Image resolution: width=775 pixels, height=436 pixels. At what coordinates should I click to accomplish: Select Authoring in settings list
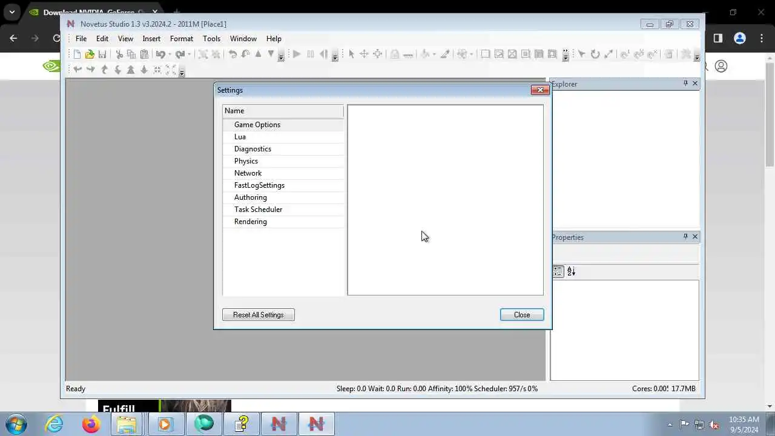pyautogui.click(x=283, y=197)
